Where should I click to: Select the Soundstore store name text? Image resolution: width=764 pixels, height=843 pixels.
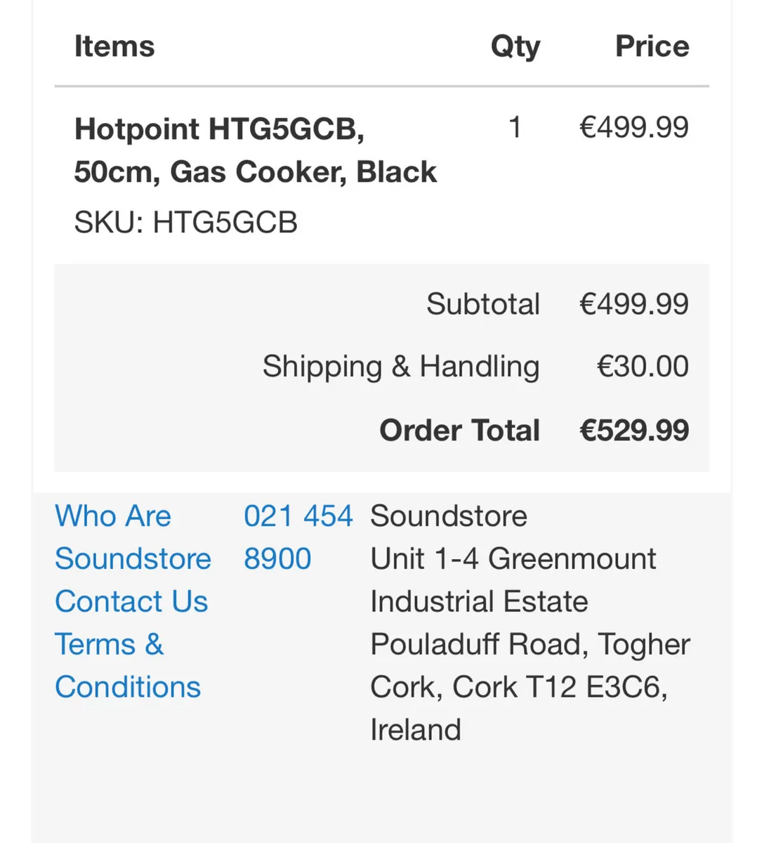point(448,516)
